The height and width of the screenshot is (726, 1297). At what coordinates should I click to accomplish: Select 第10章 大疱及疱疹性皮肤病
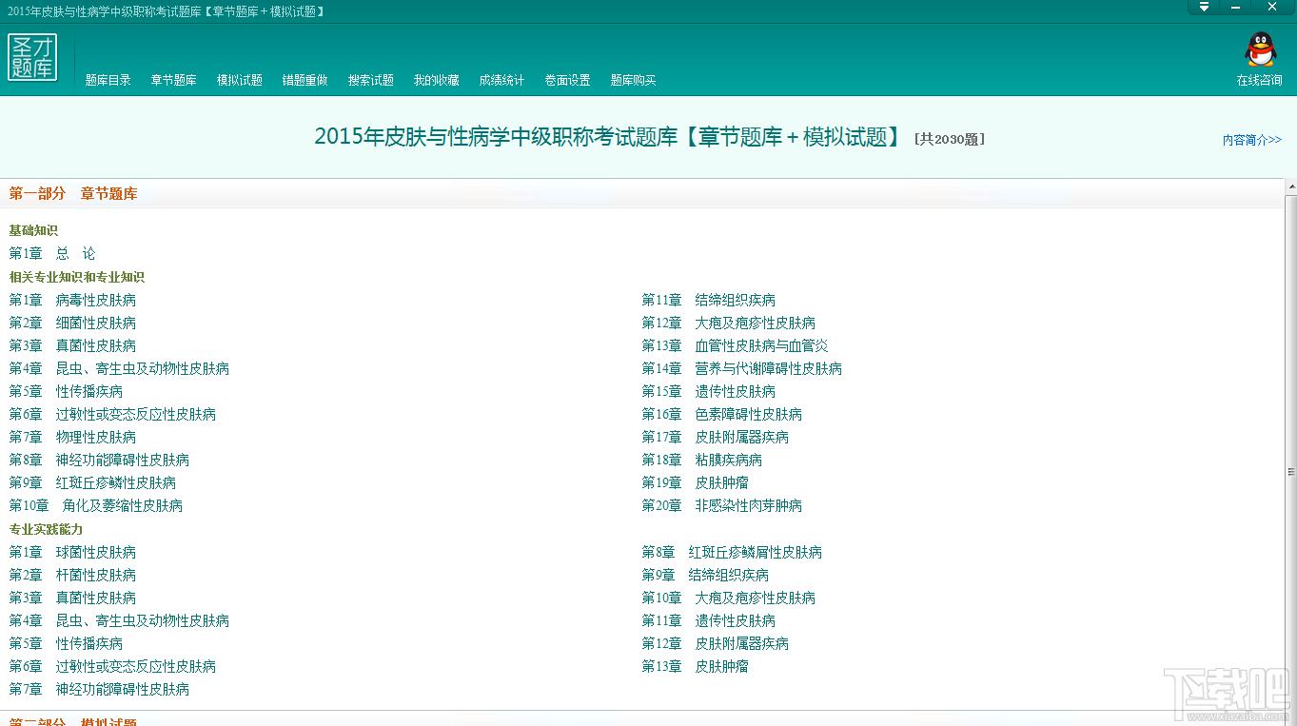coord(729,598)
